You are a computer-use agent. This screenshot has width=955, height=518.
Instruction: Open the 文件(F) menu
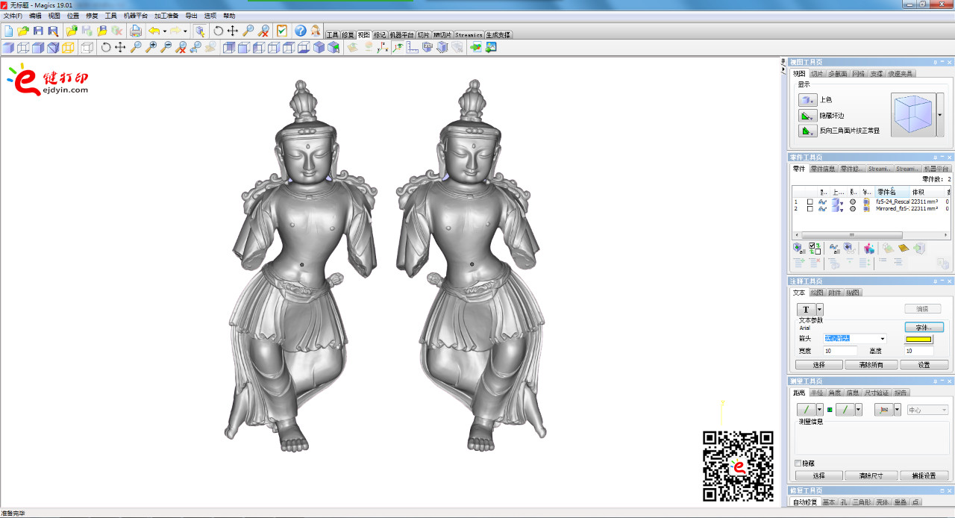point(13,15)
